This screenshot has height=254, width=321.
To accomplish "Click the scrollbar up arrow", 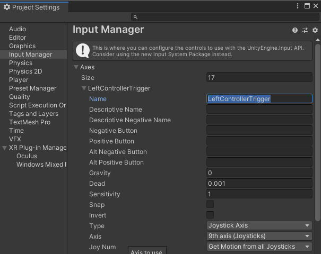I will click(317, 39).
